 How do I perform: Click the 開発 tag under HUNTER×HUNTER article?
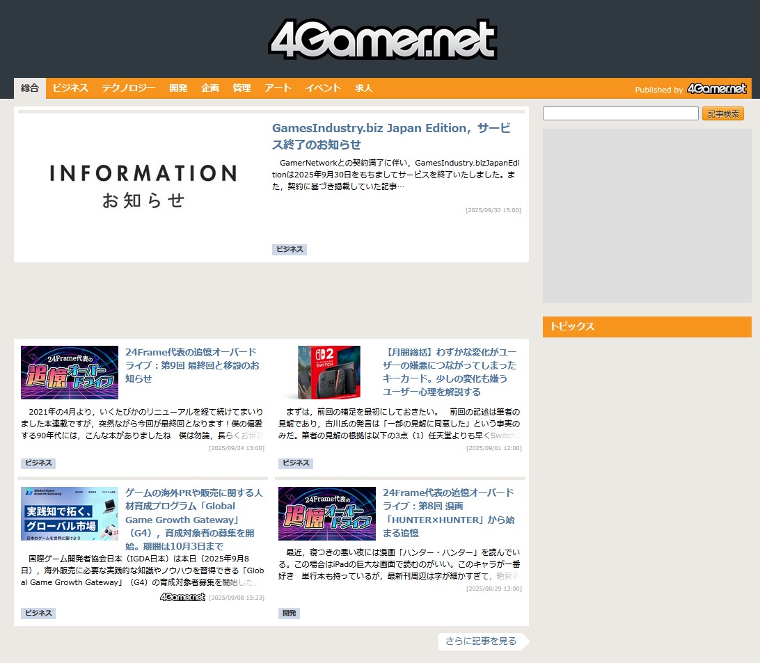pos(290,613)
